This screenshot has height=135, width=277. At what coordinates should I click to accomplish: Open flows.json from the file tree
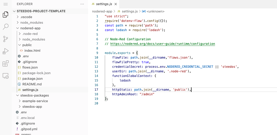pos(30,67)
